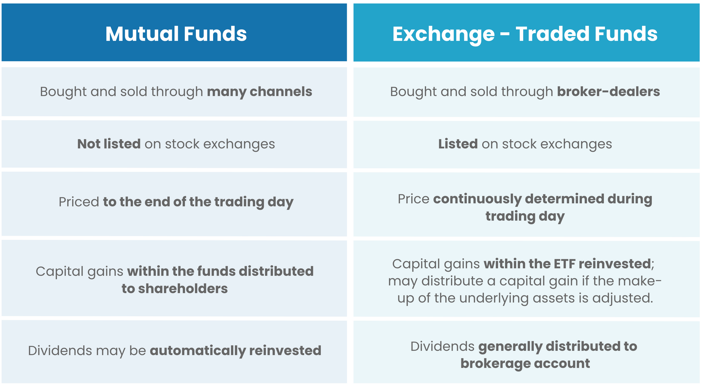703x387 pixels.
Task: Click the bold text 'broker-dealers'
Action: click(x=609, y=92)
